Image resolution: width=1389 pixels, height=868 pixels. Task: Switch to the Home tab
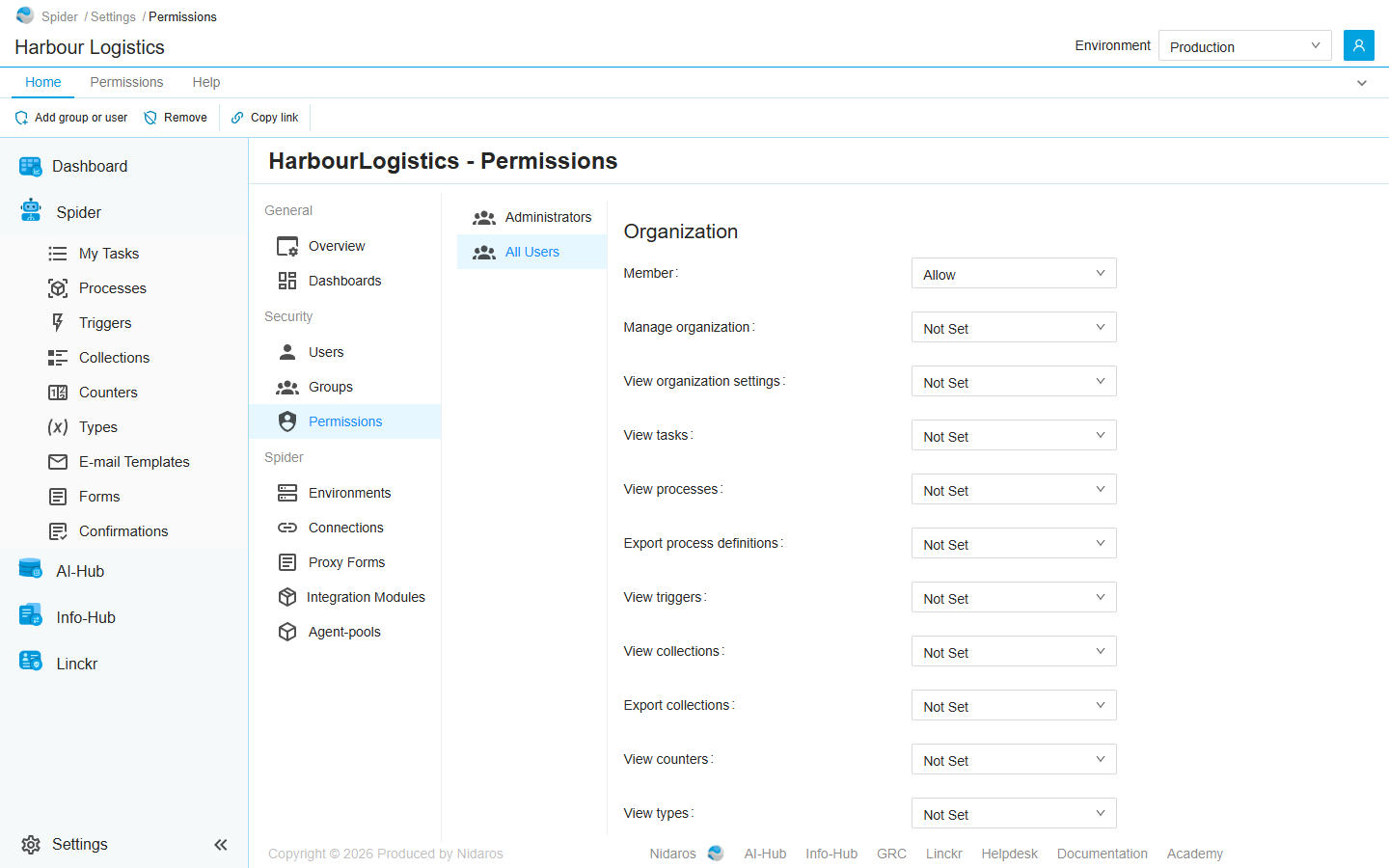tap(43, 82)
